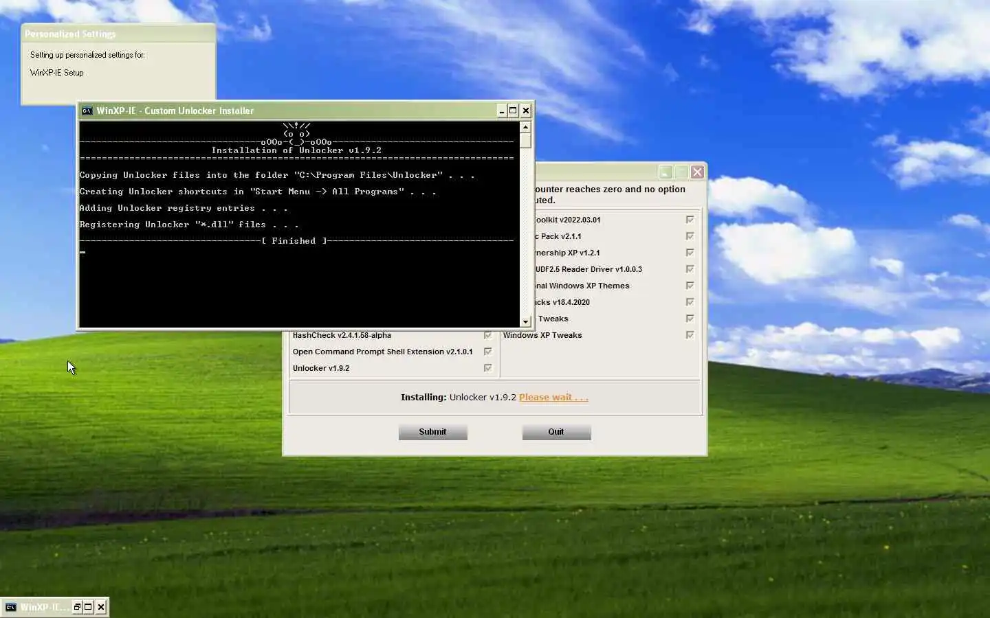Click the 'HashCheck v2.4.1.58-alpha' list entry text
This screenshot has height=618, width=990.
(342, 335)
